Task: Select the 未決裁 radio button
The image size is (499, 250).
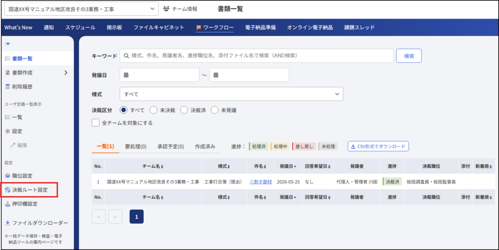Action: 154,110
